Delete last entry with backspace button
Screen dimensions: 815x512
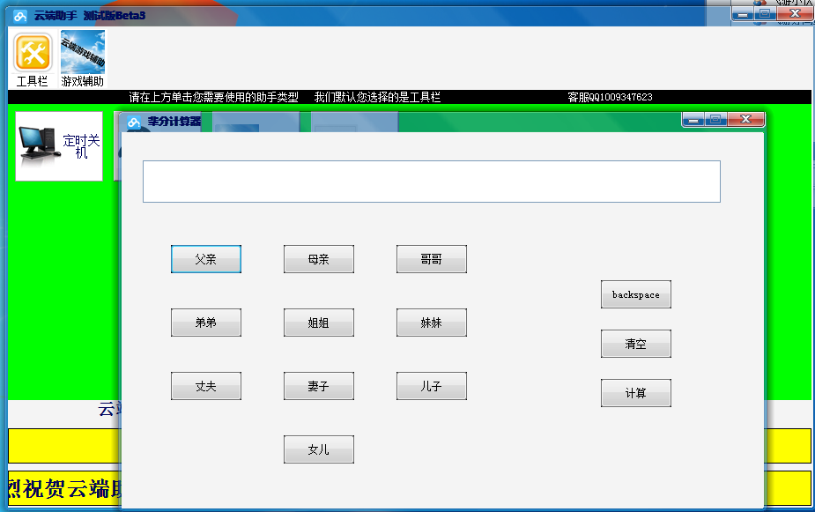pos(635,294)
